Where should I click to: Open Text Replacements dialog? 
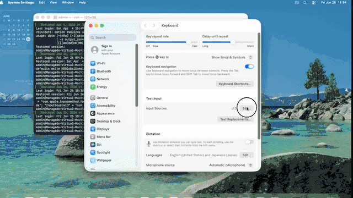coord(236,119)
